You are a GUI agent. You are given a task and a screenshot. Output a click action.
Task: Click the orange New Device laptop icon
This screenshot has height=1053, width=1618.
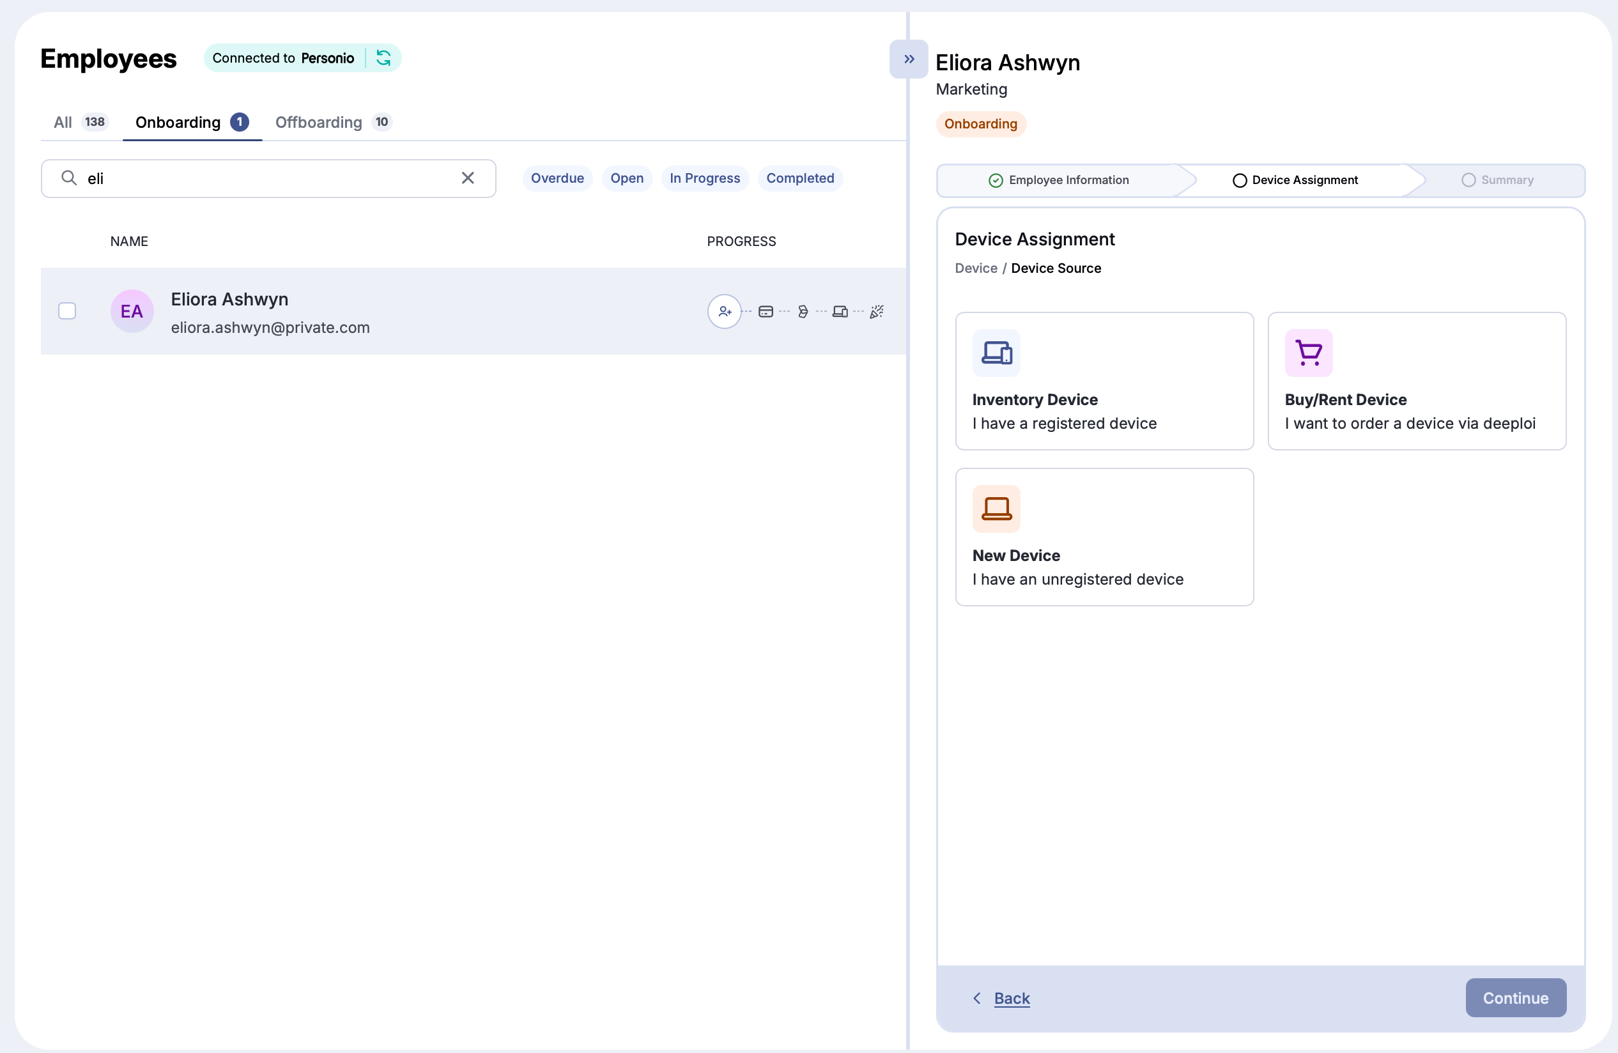[x=996, y=509]
